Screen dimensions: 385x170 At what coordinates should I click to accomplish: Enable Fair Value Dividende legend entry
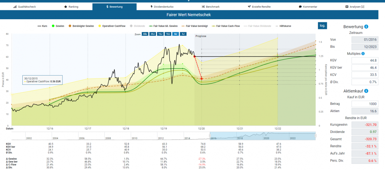click(x=256, y=26)
